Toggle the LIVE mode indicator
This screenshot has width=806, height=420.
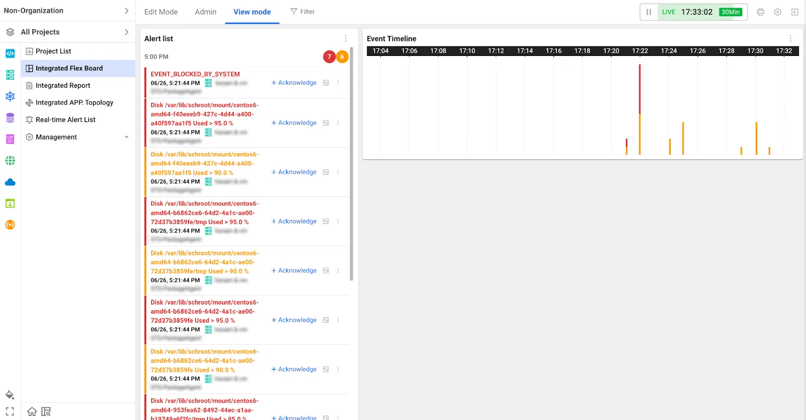(668, 12)
